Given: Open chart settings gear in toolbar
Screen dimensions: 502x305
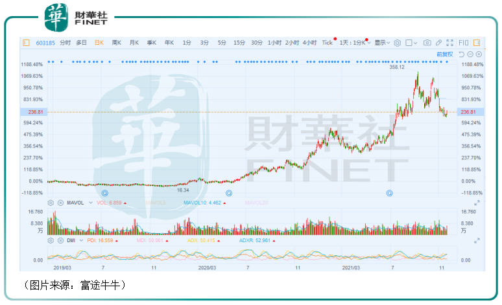Looking at the screenshot, I should pyautogui.click(x=398, y=43).
